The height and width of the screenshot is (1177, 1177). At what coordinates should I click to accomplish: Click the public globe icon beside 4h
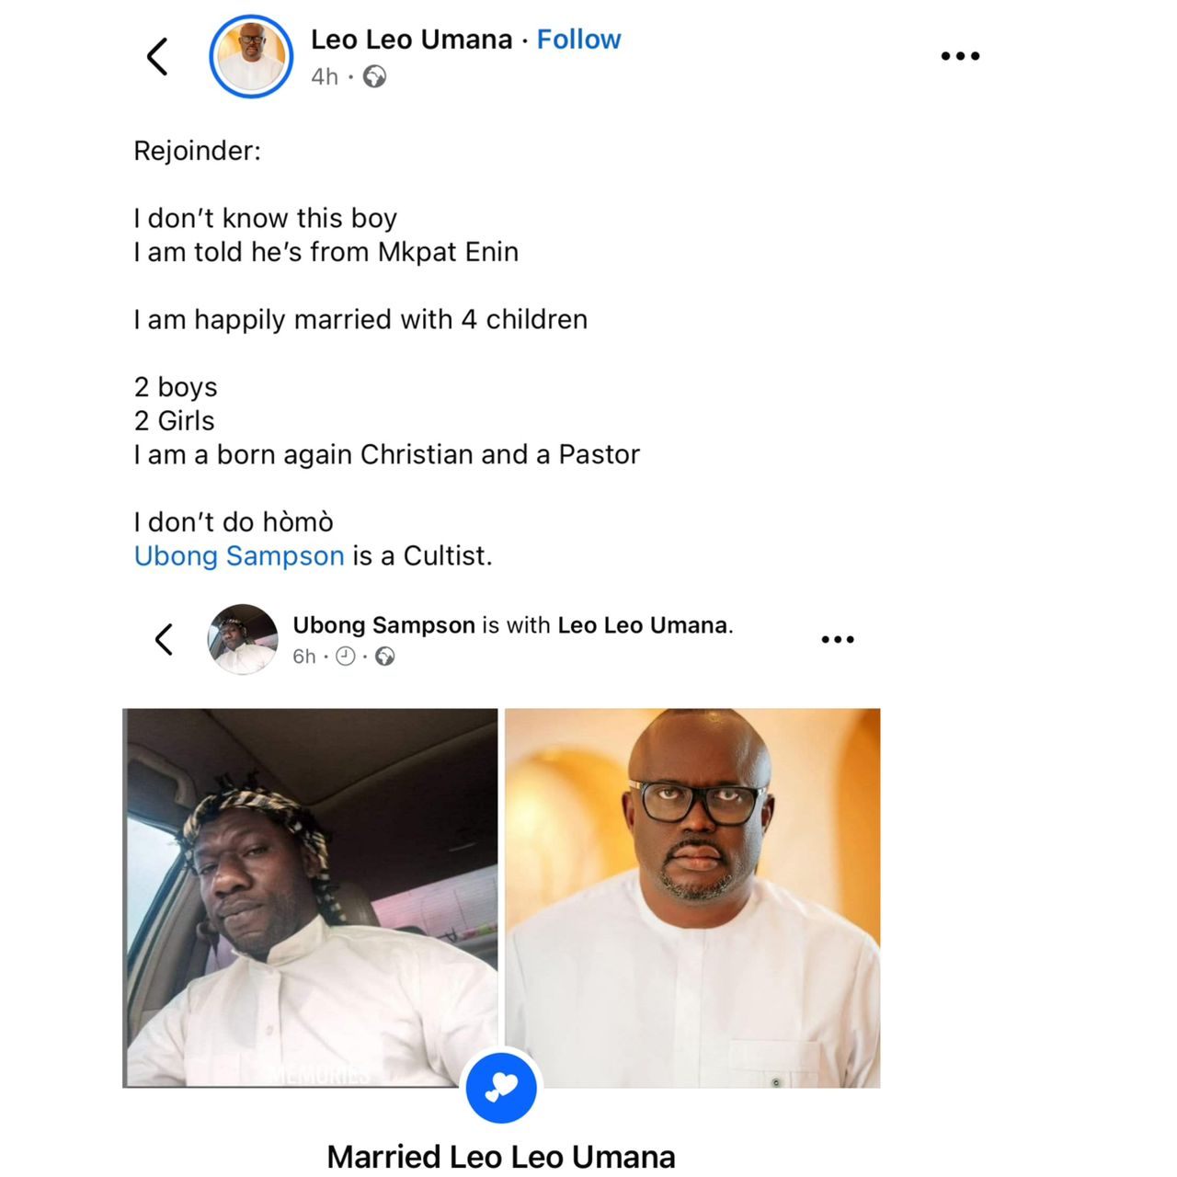coord(374,76)
